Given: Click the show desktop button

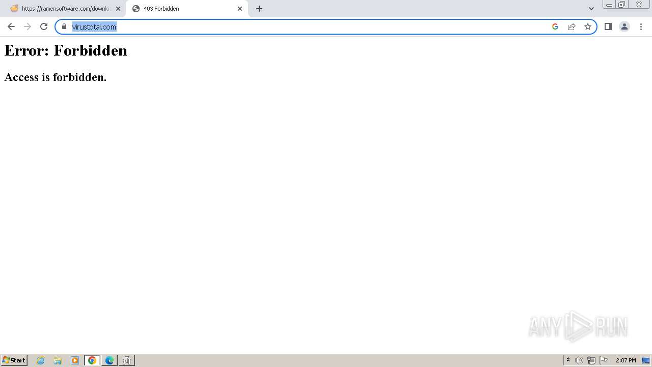Looking at the screenshot, I should point(646,360).
